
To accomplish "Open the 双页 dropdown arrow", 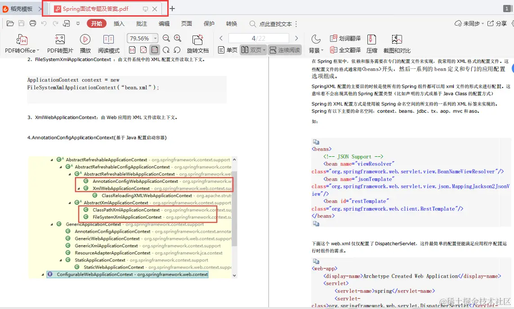I will click(x=264, y=50).
